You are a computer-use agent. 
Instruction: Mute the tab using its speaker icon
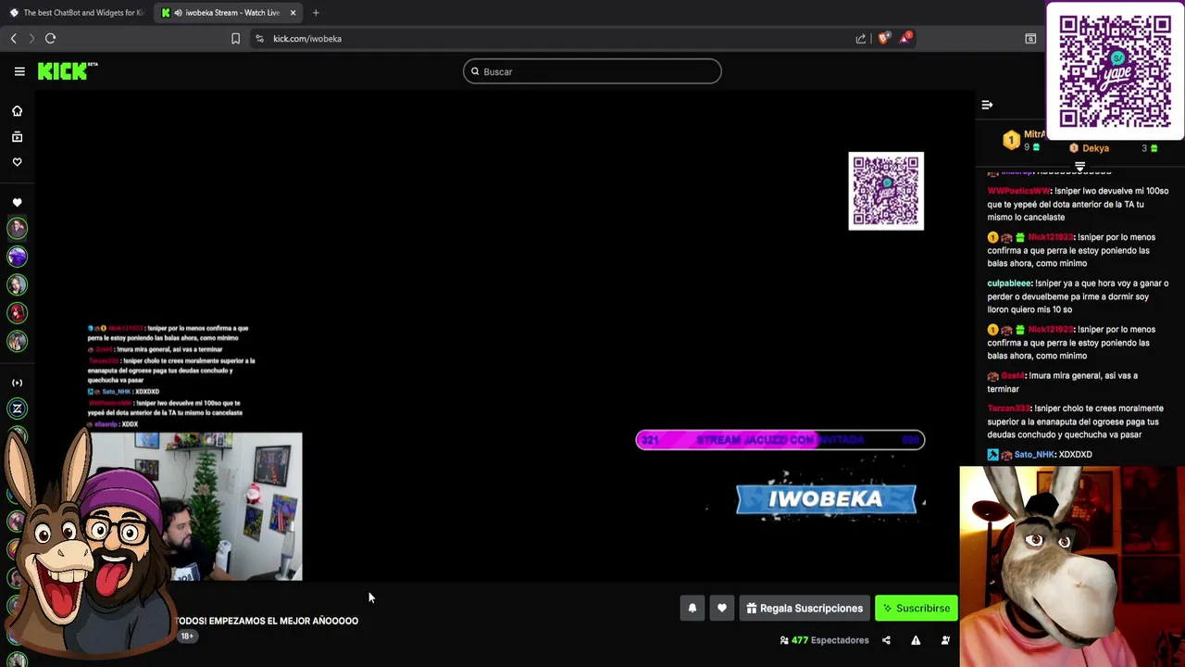(179, 13)
